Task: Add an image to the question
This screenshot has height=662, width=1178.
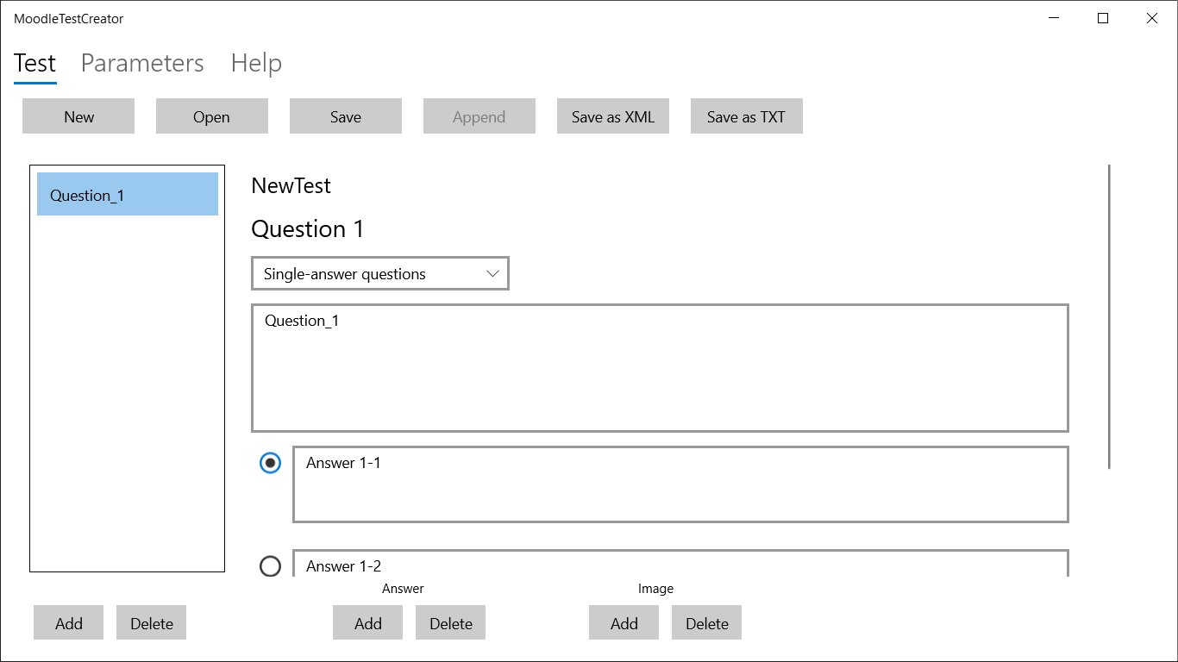Action: tap(624, 623)
